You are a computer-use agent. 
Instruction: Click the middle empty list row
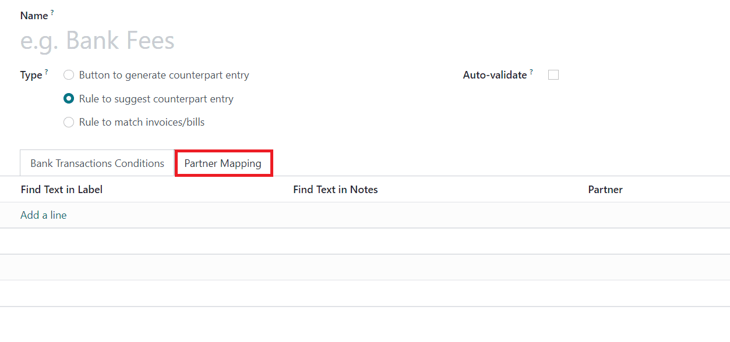coord(365,267)
